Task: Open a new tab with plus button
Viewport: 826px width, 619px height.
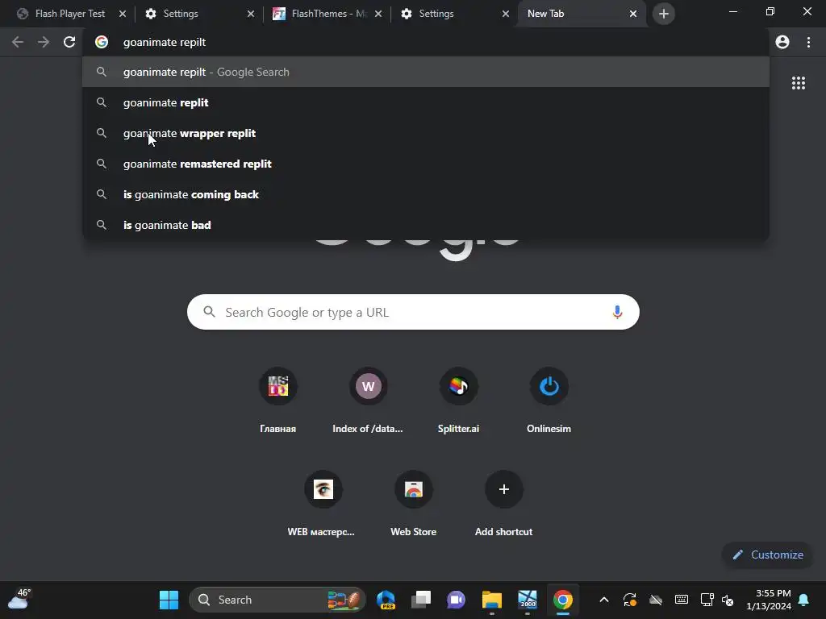Action: (x=664, y=14)
